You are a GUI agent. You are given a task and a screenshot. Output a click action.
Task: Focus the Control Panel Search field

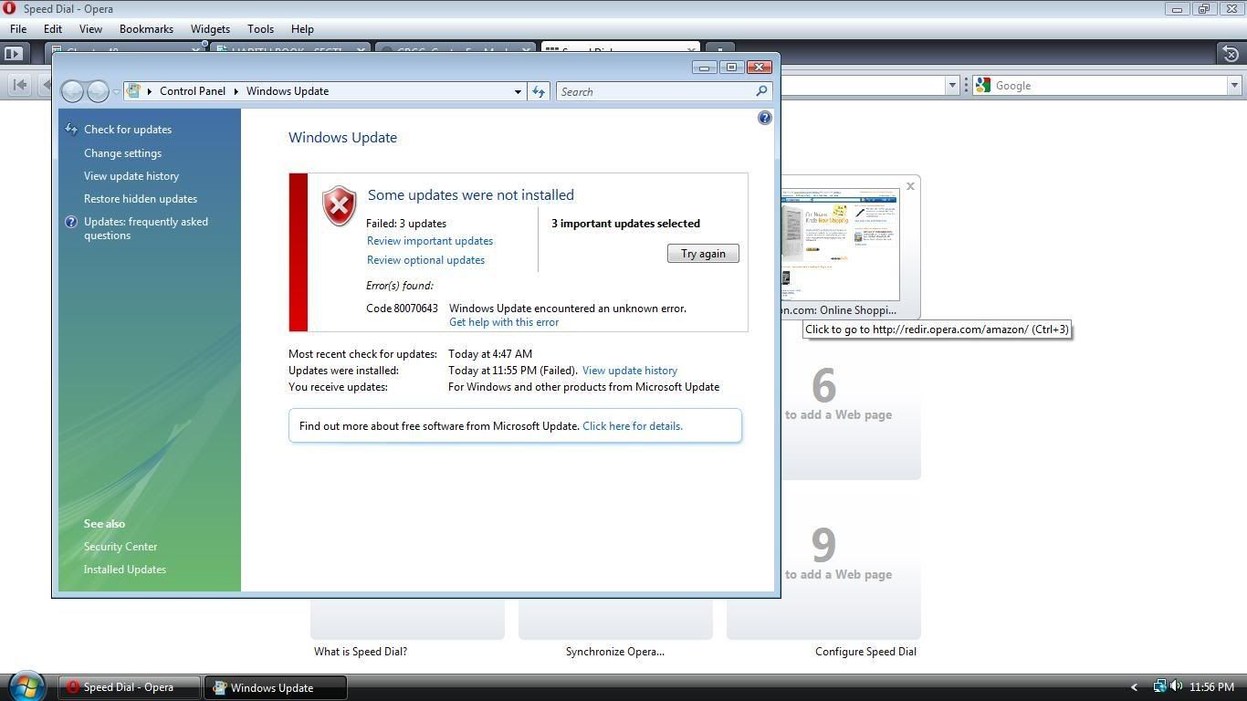click(x=665, y=91)
